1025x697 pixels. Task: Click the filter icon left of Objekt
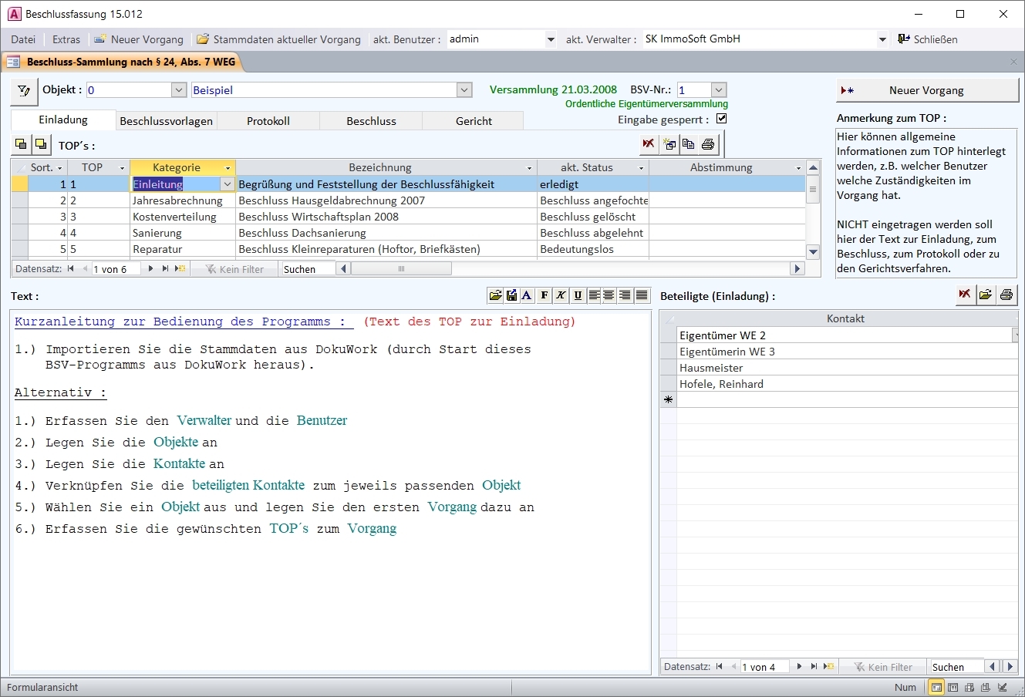click(24, 91)
